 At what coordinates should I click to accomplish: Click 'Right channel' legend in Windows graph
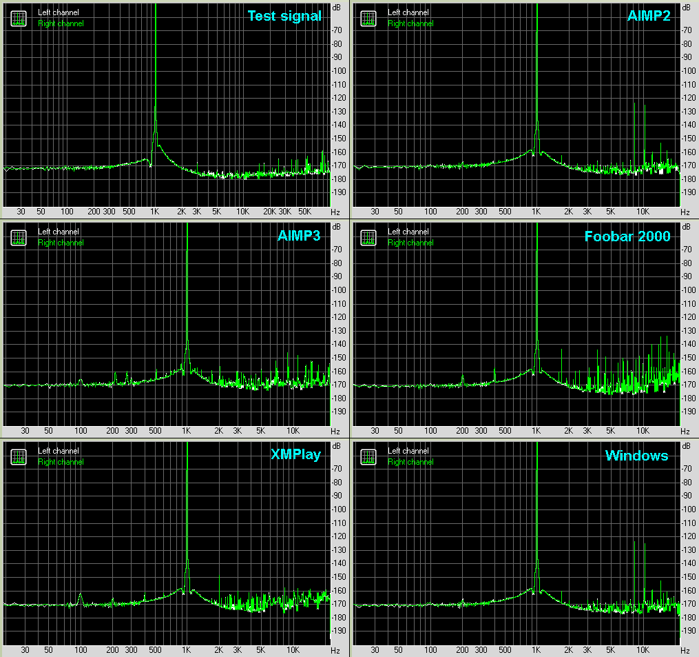pyautogui.click(x=410, y=462)
